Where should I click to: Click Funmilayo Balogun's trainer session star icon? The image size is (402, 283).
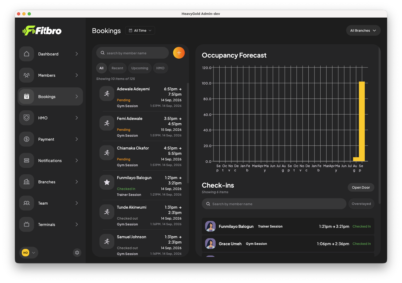(x=107, y=182)
